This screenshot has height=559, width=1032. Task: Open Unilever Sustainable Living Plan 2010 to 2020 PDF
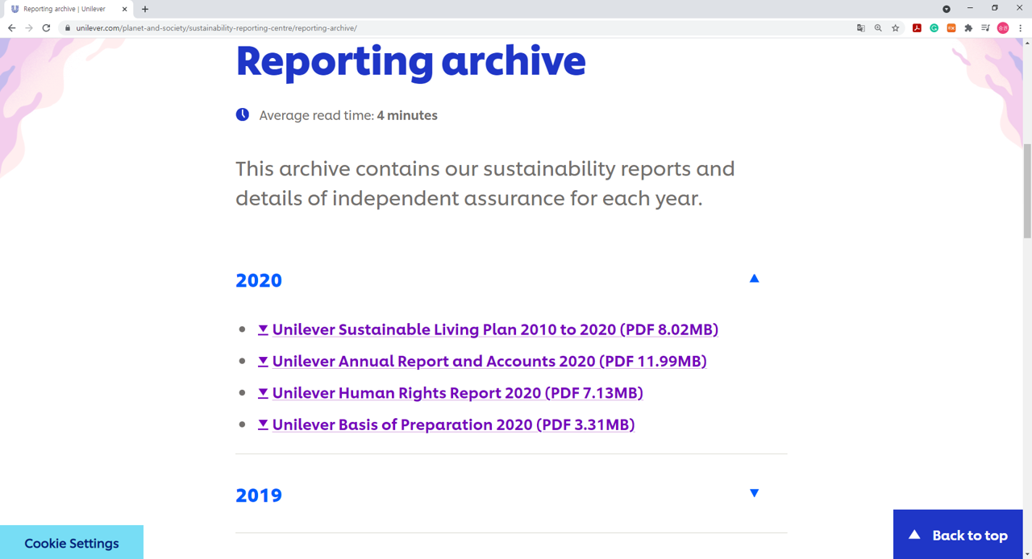pos(495,329)
